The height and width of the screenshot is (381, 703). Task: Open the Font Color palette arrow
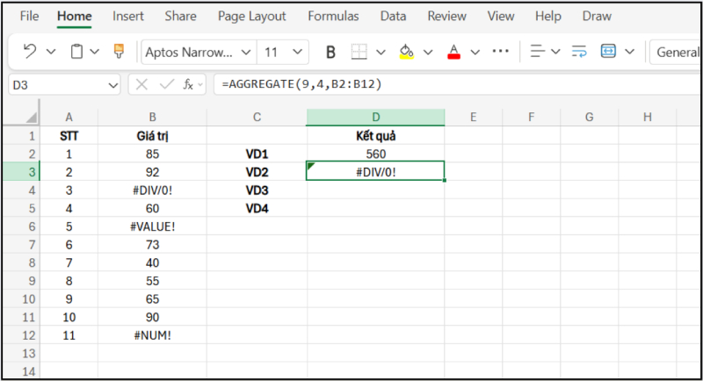click(x=475, y=53)
